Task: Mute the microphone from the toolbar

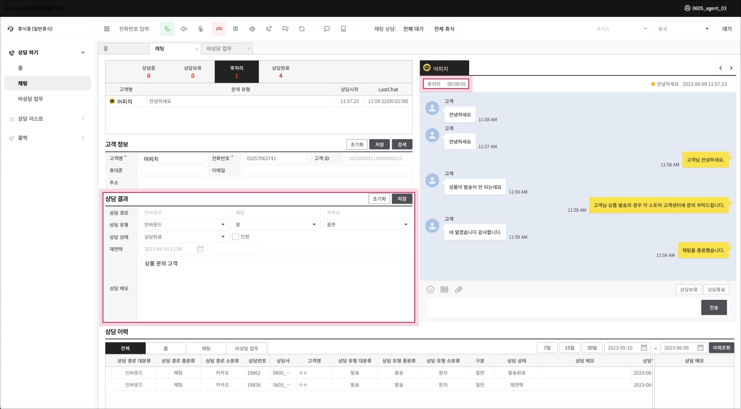Action: coord(201,29)
